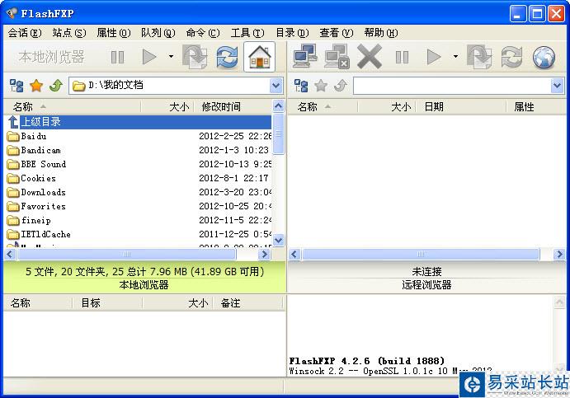Sort local list by 名称 column

(73, 107)
